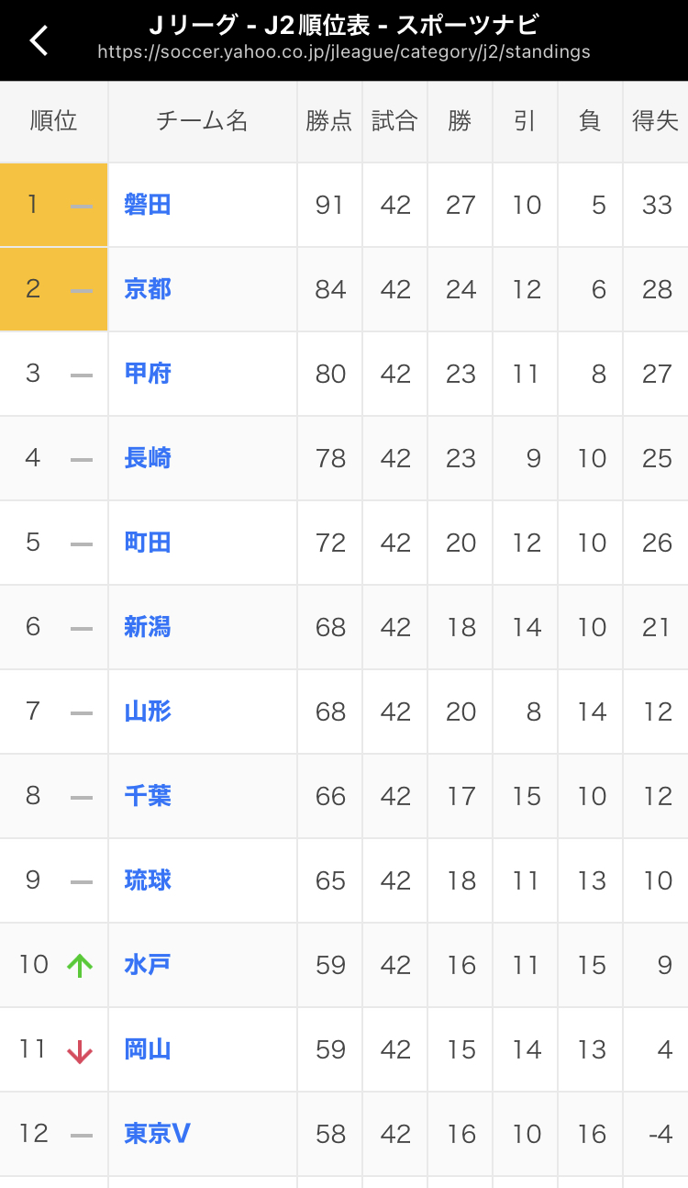
Task: Open the 東京V team page
Action: coord(157,1134)
